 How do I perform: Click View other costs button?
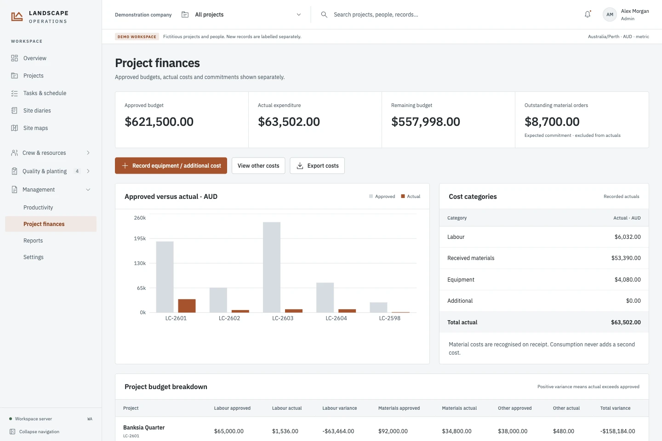258,166
